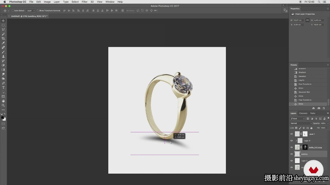Viewport: 330px width, 185px height.
Task: Open History panel options menu
Action: point(328,65)
